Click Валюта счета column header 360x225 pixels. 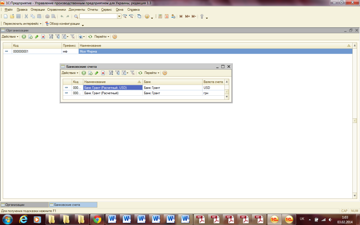[213, 82]
